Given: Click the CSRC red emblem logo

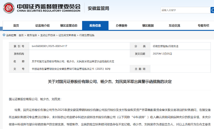Looking at the screenshot, I should pos(9,8).
